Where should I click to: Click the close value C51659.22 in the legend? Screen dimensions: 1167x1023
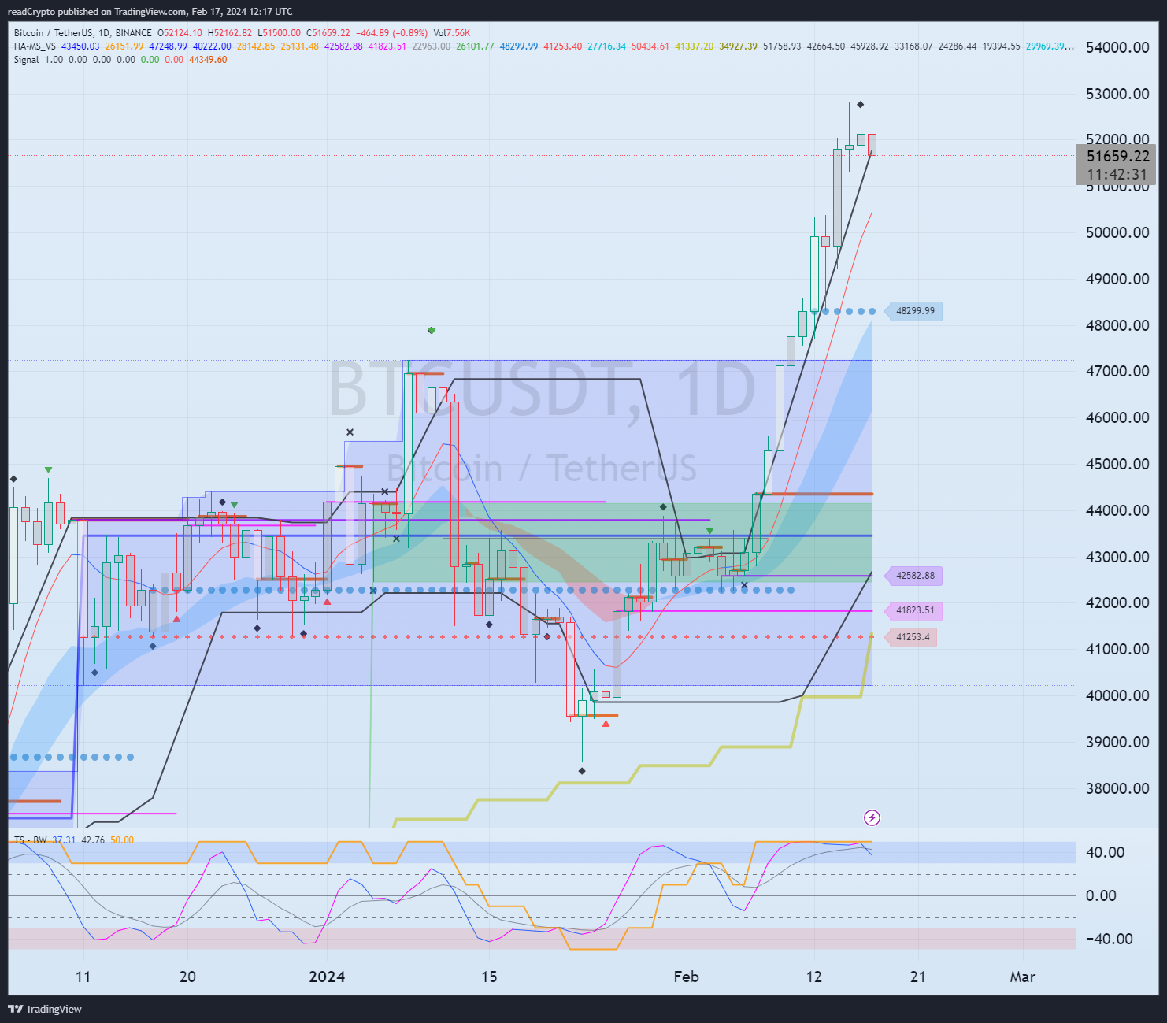pyautogui.click(x=329, y=33)
